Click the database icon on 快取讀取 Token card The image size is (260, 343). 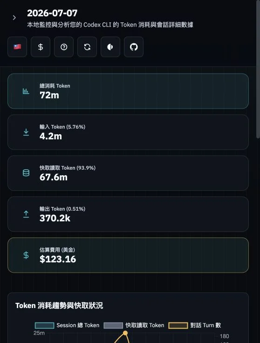(26, 173)
